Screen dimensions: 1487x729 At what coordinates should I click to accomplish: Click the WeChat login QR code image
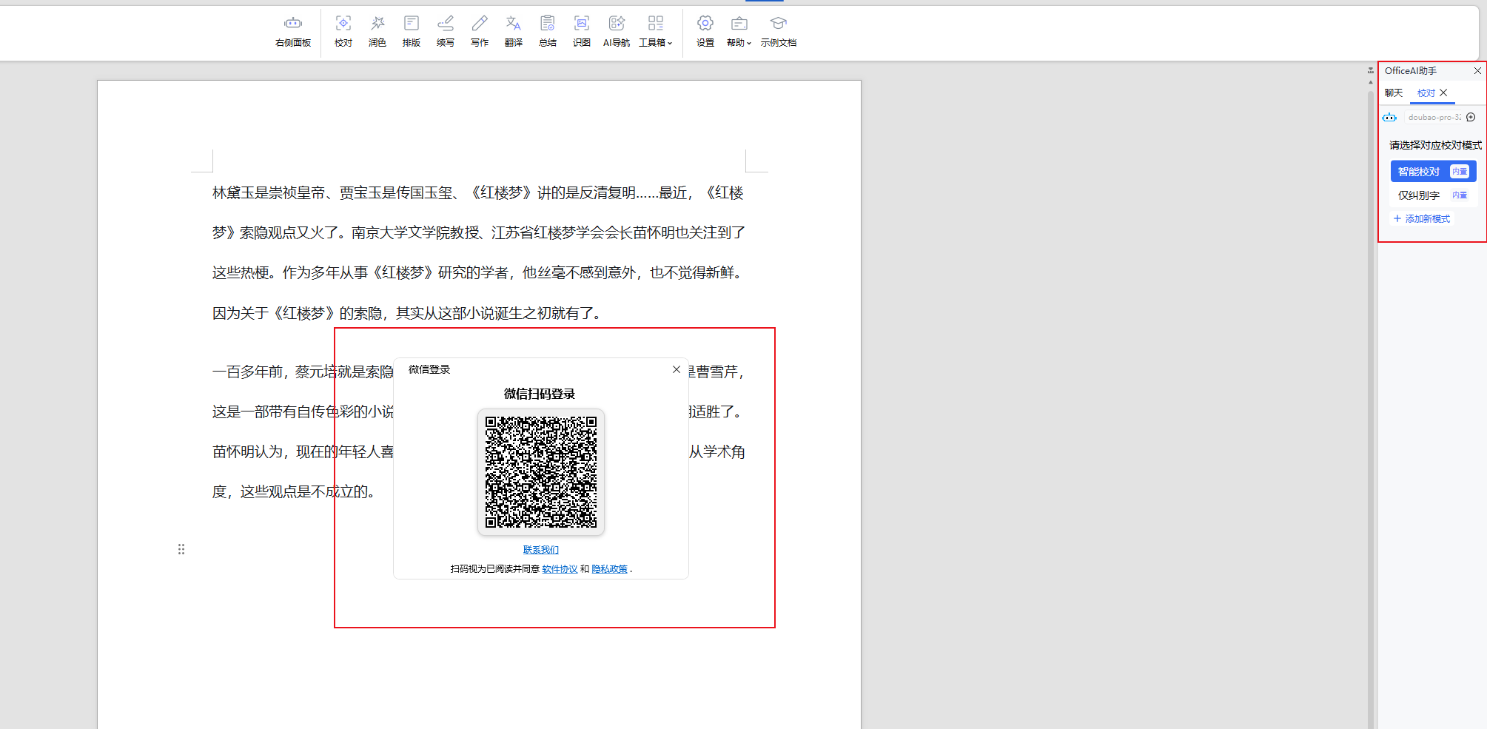tap(541, 472)
